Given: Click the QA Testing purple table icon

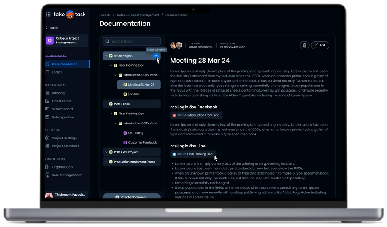Looking at the screenshot, I should [x=125, y=133].
